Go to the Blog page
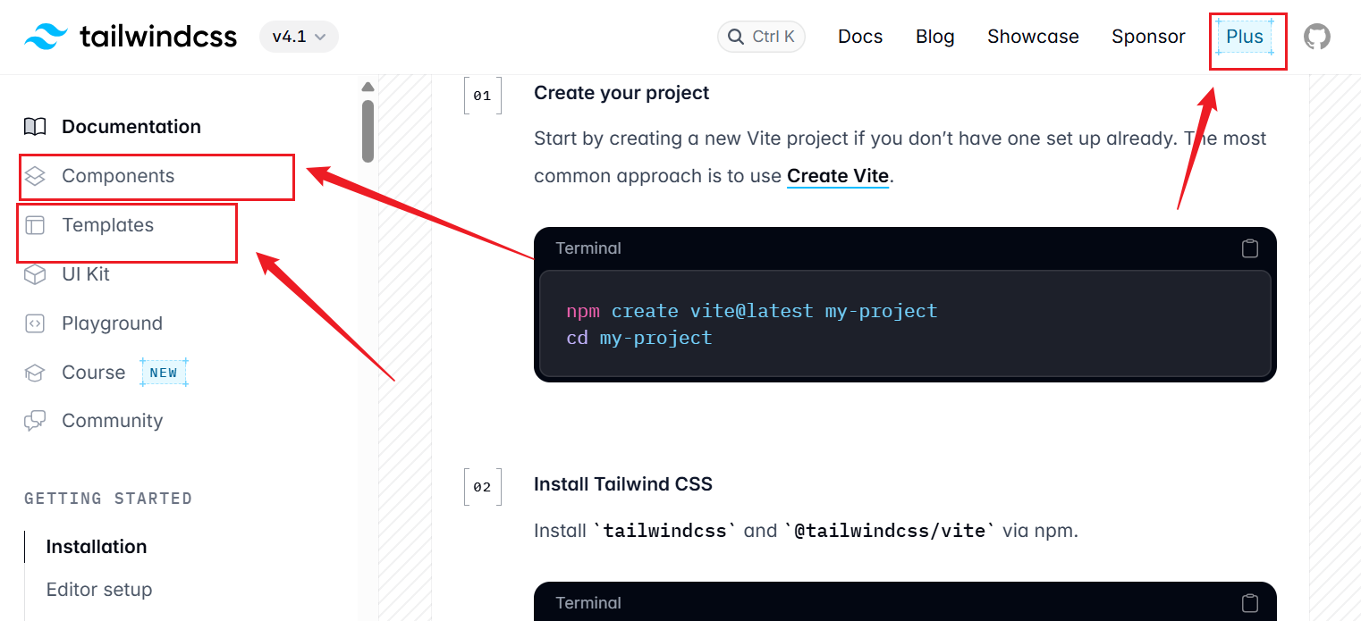This screenshot has height=621, width=1361. click(934, 37)
